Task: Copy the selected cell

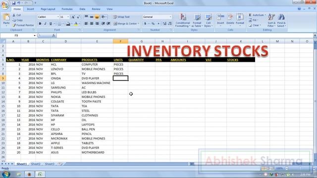Action: 17,20
